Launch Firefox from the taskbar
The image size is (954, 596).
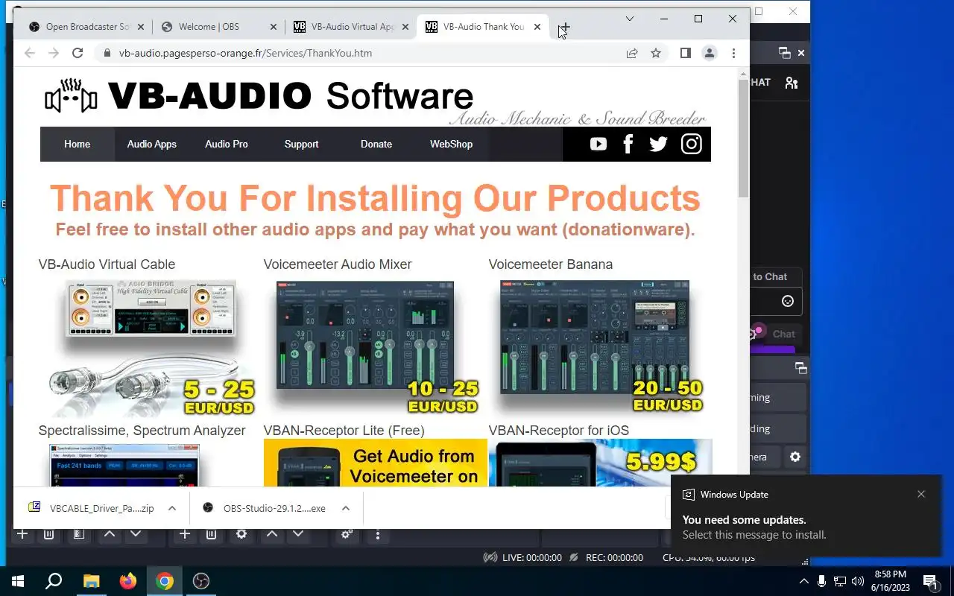point(128,581)
